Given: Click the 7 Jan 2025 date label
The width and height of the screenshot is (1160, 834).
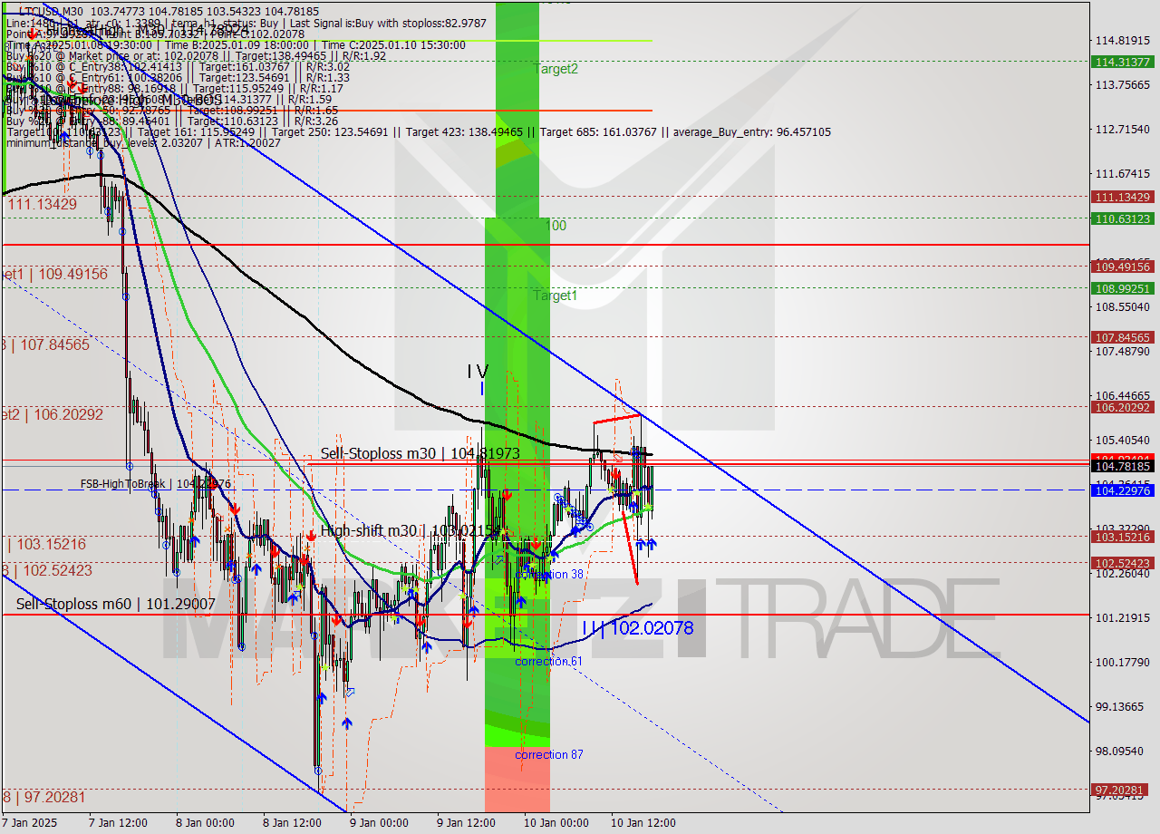Looking at the screenshot, I should [29, 823].
